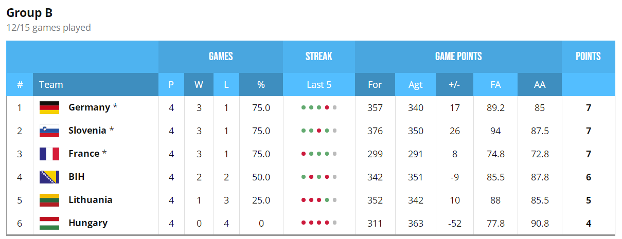
Task: Open the Hungary team link
Action: pos(88,223)
